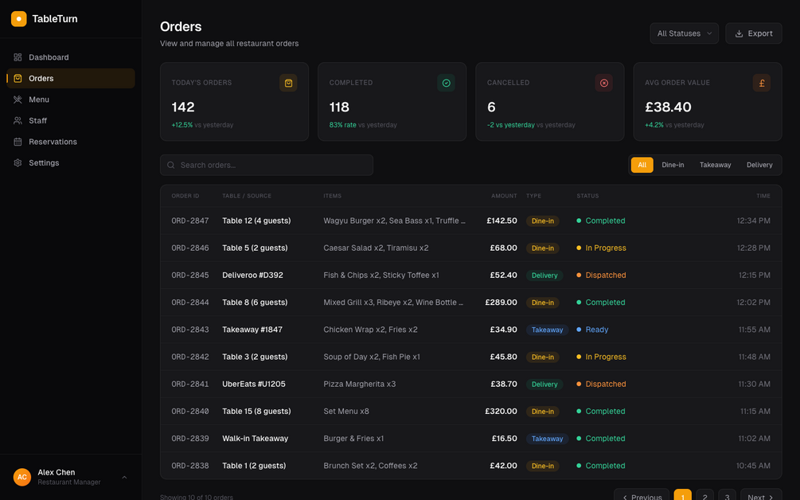Click the blue Ready status dot for ORD-2843

point(579,330)
